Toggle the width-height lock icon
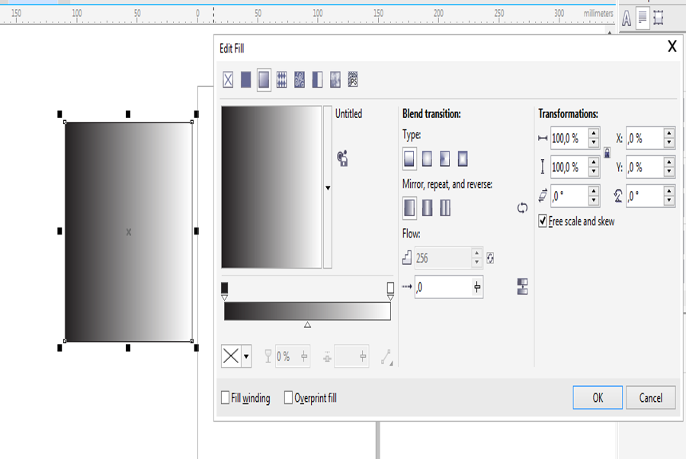Screen dimensions: 686x459 pos(607,152)
